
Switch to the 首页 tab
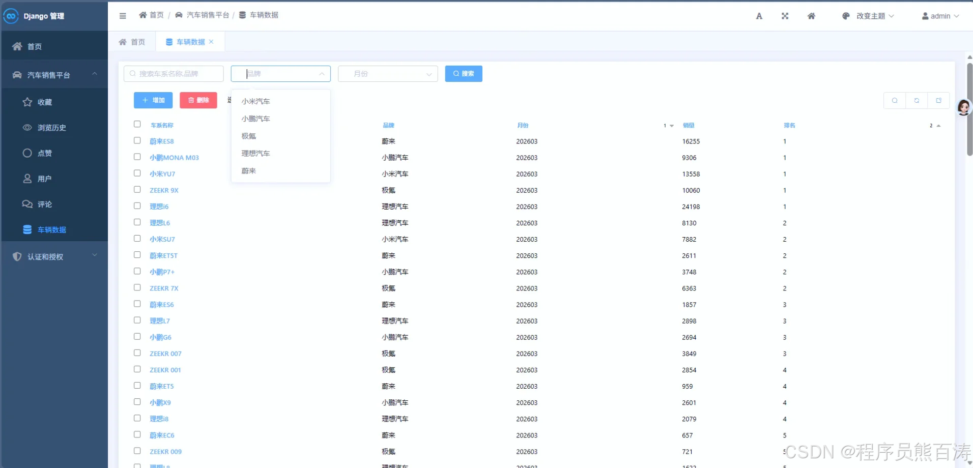[x=132, y=42]
